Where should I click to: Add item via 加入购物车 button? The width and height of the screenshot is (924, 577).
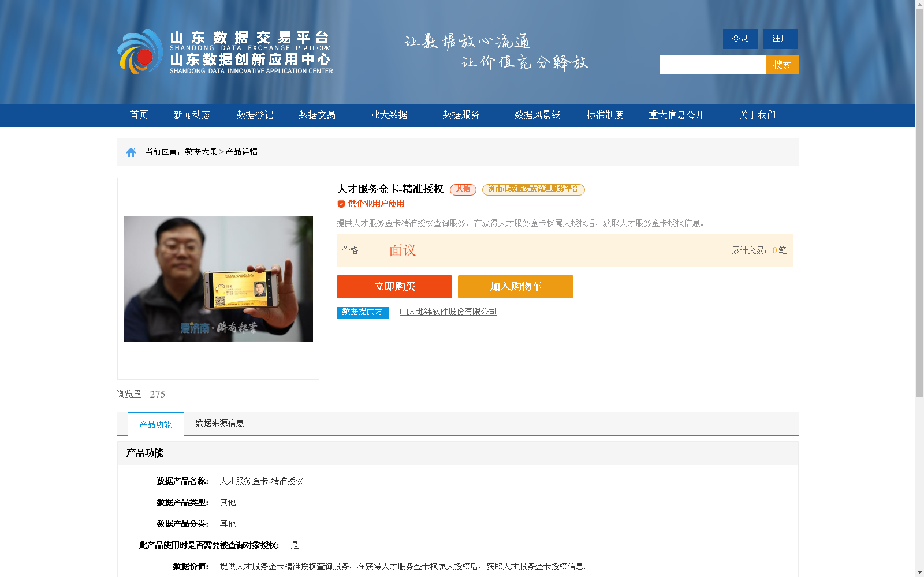click(x=515, y=286)
